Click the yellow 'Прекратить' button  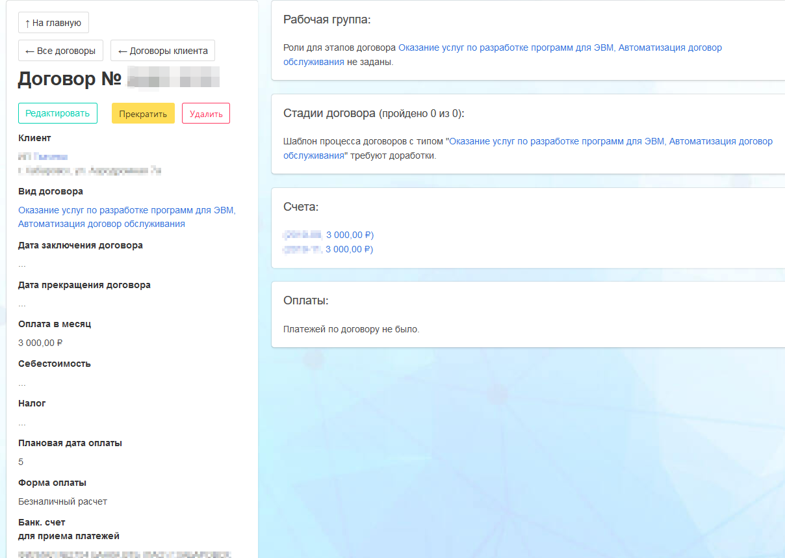click(x=143, y=113)
